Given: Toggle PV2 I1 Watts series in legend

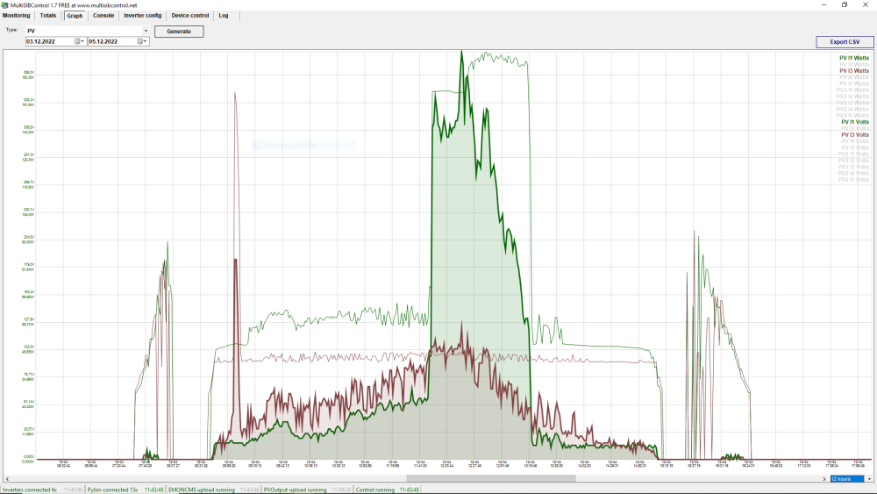Looking at the screenshot, I should coord(852,90).
